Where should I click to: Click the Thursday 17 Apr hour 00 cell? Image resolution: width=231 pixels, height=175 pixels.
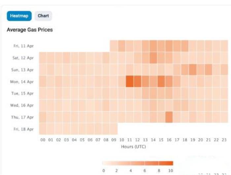(x=43, y=117)
